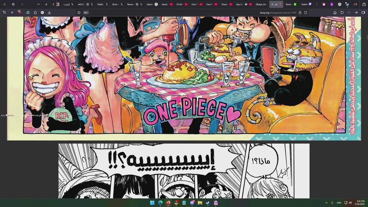368x207 pixels.
Task: Open the pinned red devil-face tab
Action: click(324, 4)
